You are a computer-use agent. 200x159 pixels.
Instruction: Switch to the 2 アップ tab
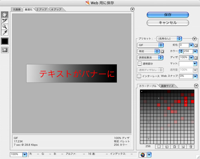pyautogui.click(x=42, y=9)
